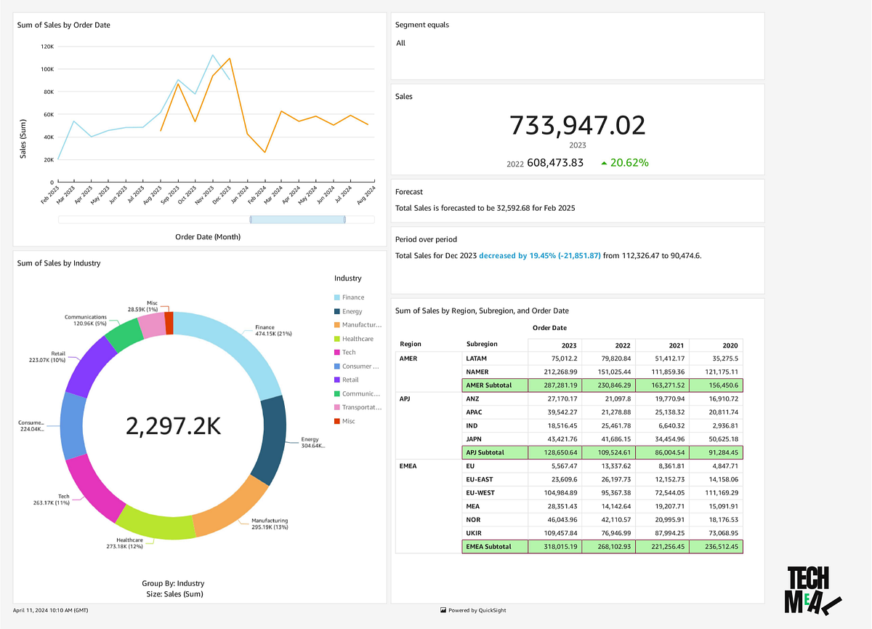Collapse the AMER region group
This screenshot has width=872, height=629.
409,358
